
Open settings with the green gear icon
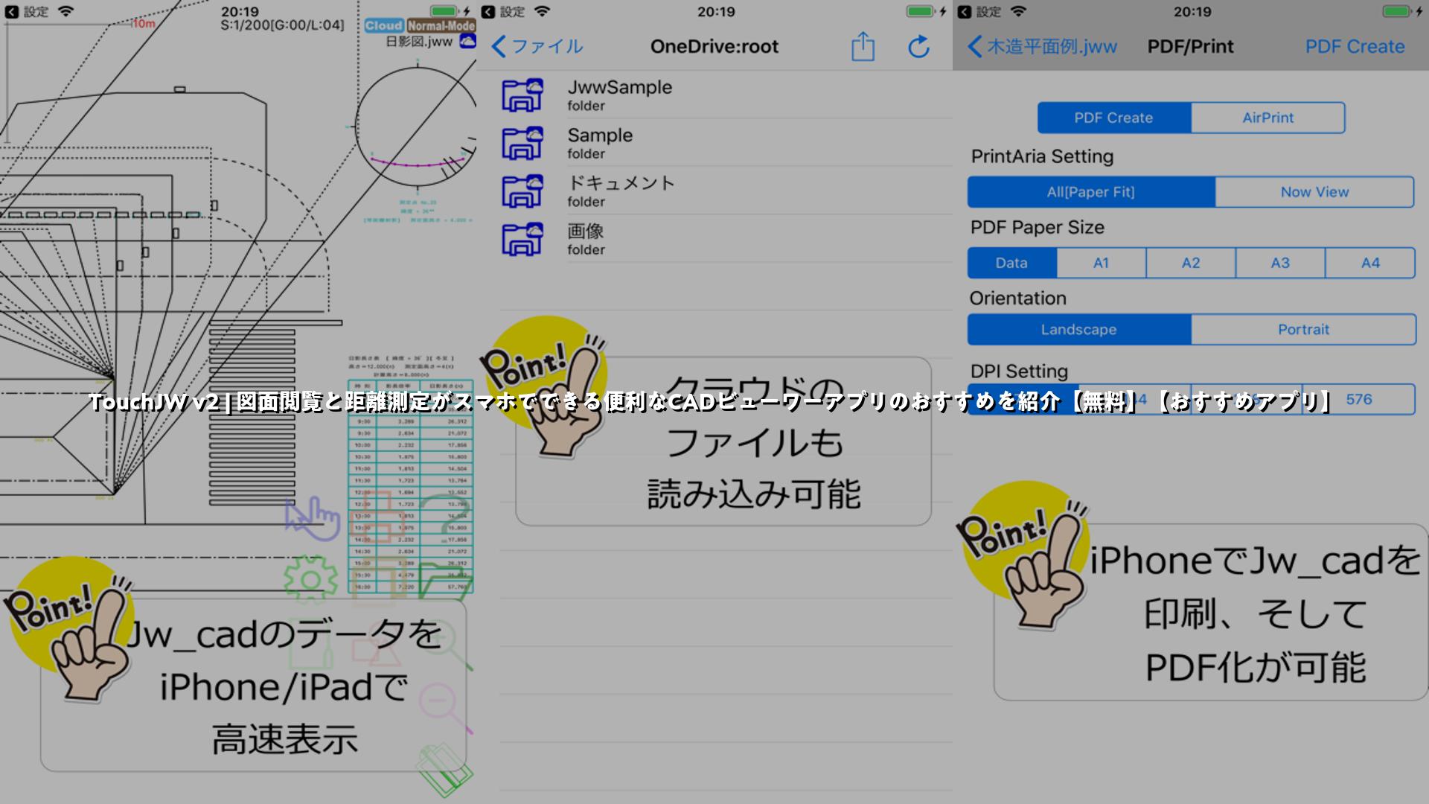pyautogui.click(x=310, y=581)
